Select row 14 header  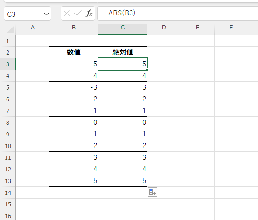[x=8, y=192]
